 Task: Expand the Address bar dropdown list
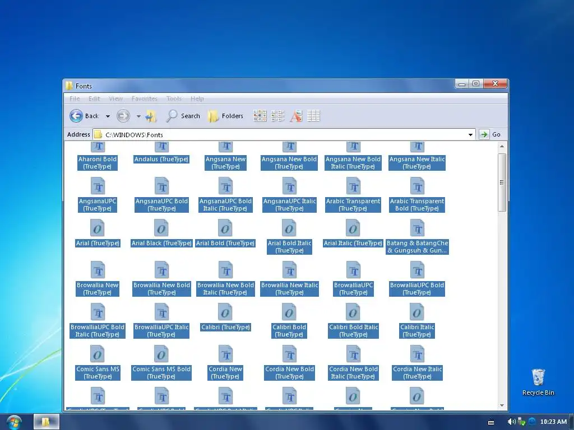(470, 134)
